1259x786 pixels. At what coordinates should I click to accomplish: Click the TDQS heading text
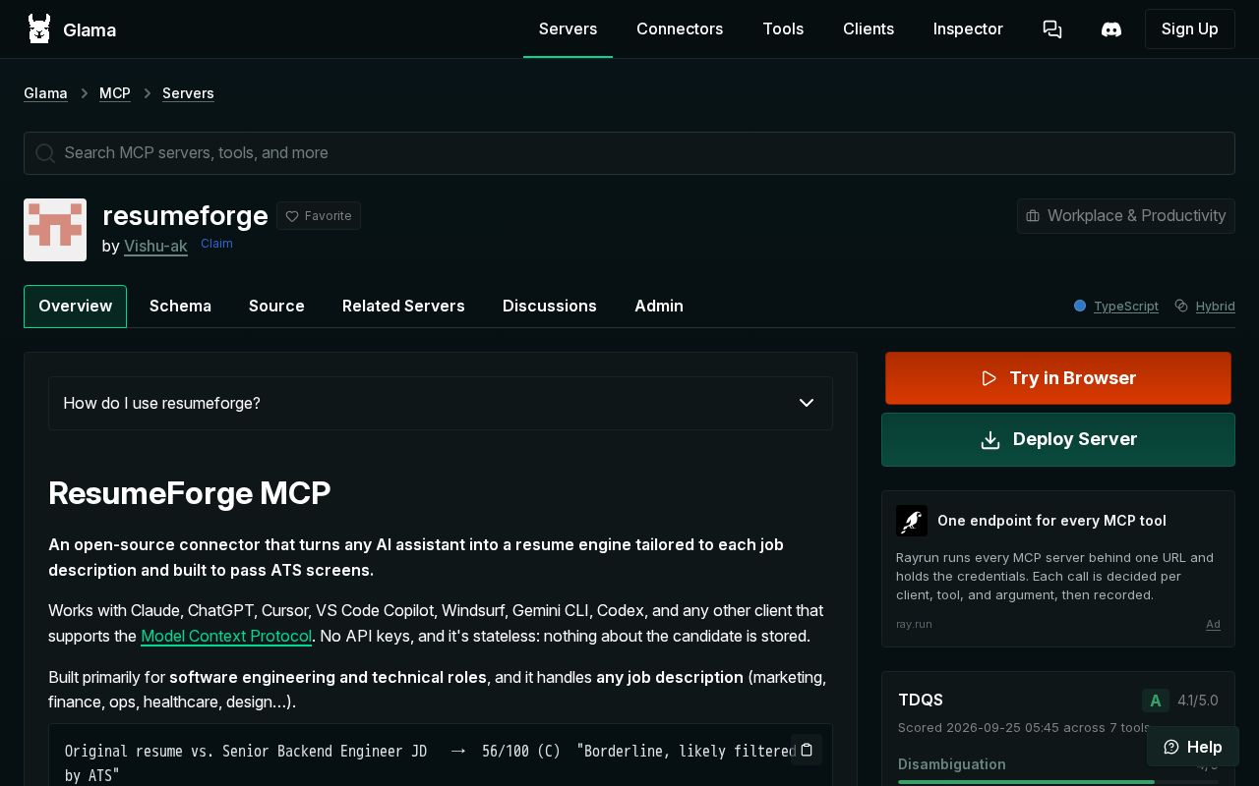click(x=921, y=700)
